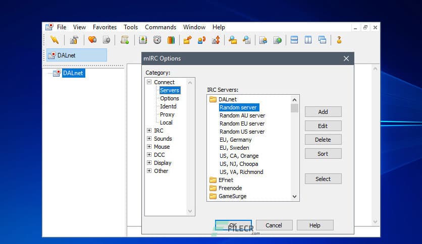Click the DALnet switchbar button

(x=77, y=55)
